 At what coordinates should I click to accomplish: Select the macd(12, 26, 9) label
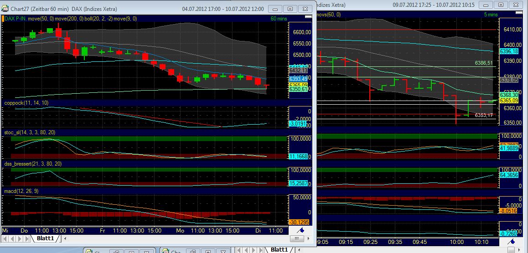coord(21,191)
